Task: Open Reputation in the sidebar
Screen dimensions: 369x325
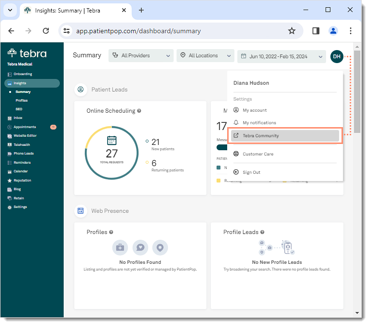Action: (19, 181)
